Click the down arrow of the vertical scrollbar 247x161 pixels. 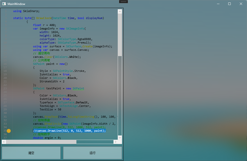(x=120, y=137)
